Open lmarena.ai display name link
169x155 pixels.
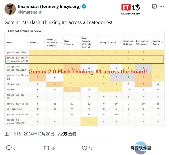point(49,7)
